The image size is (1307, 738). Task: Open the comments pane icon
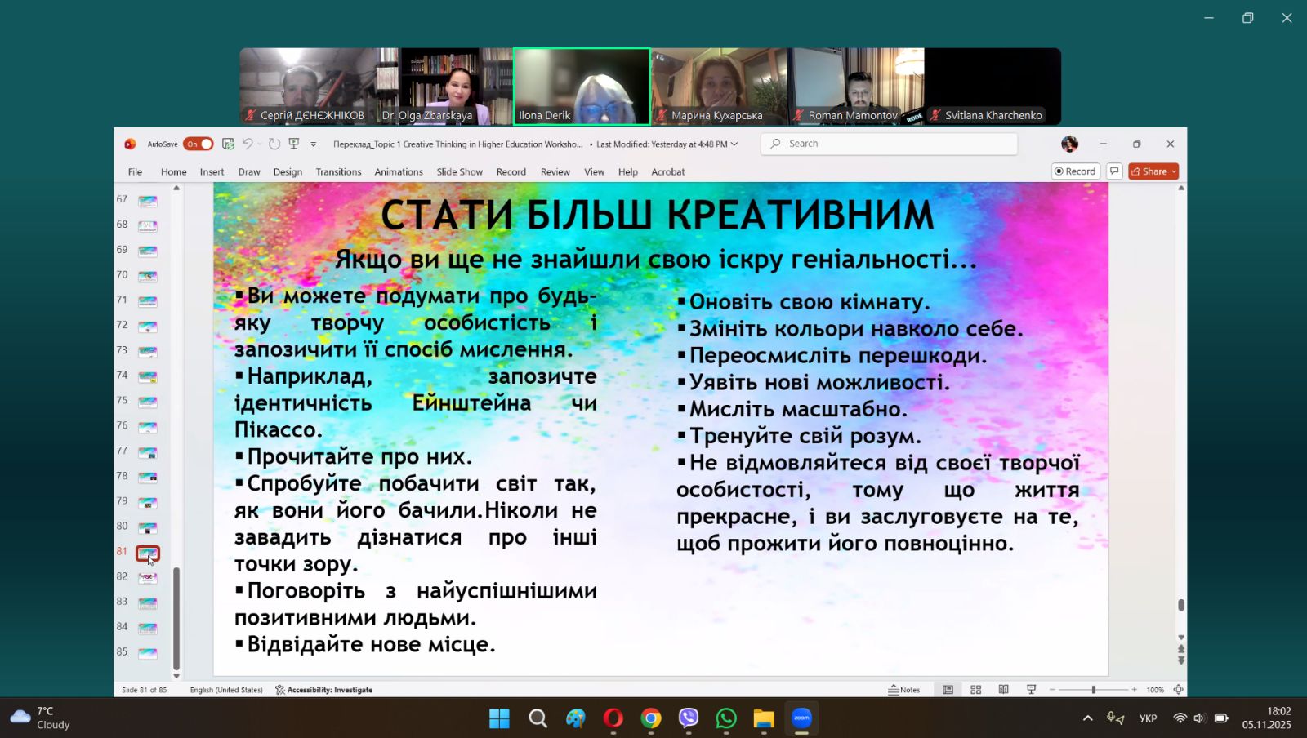[x=1113, y=171]
